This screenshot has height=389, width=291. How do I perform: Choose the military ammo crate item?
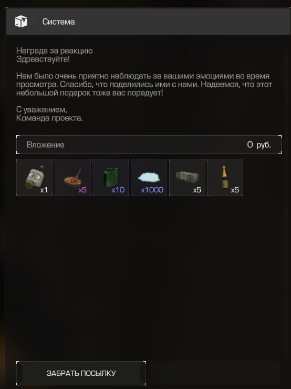(x=187, y=177)
